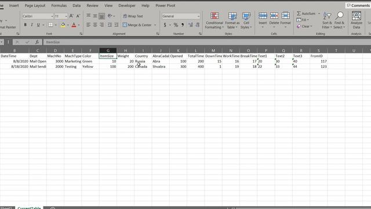The image size is (371, 209).
Task: Apply percent style
Action: [x=176, y=25]
